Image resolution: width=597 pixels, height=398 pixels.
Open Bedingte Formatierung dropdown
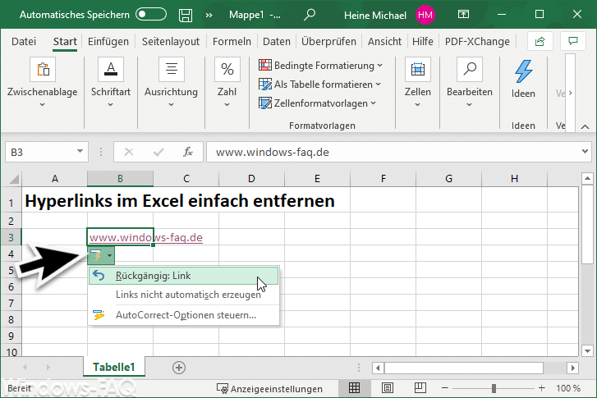click(x=320, y=66)
